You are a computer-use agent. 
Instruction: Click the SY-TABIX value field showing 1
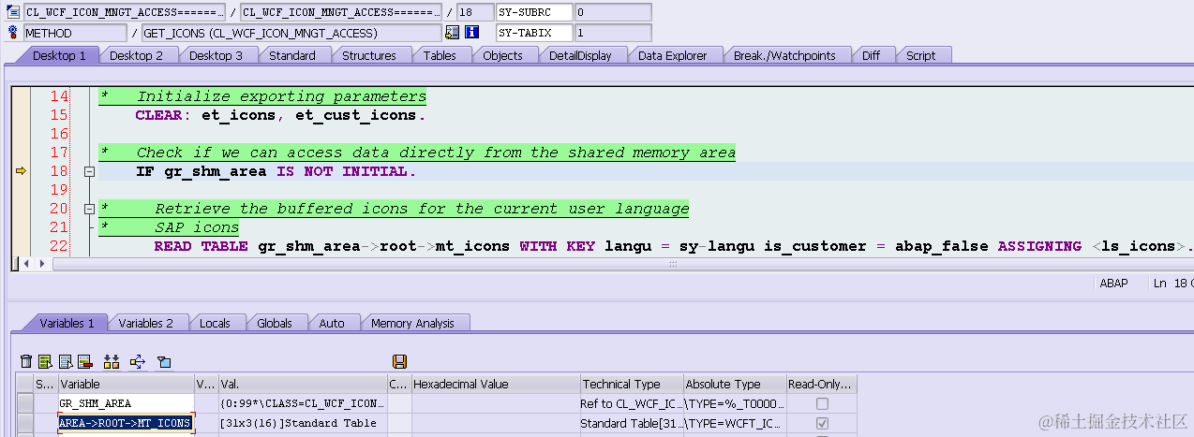[612, 33]
